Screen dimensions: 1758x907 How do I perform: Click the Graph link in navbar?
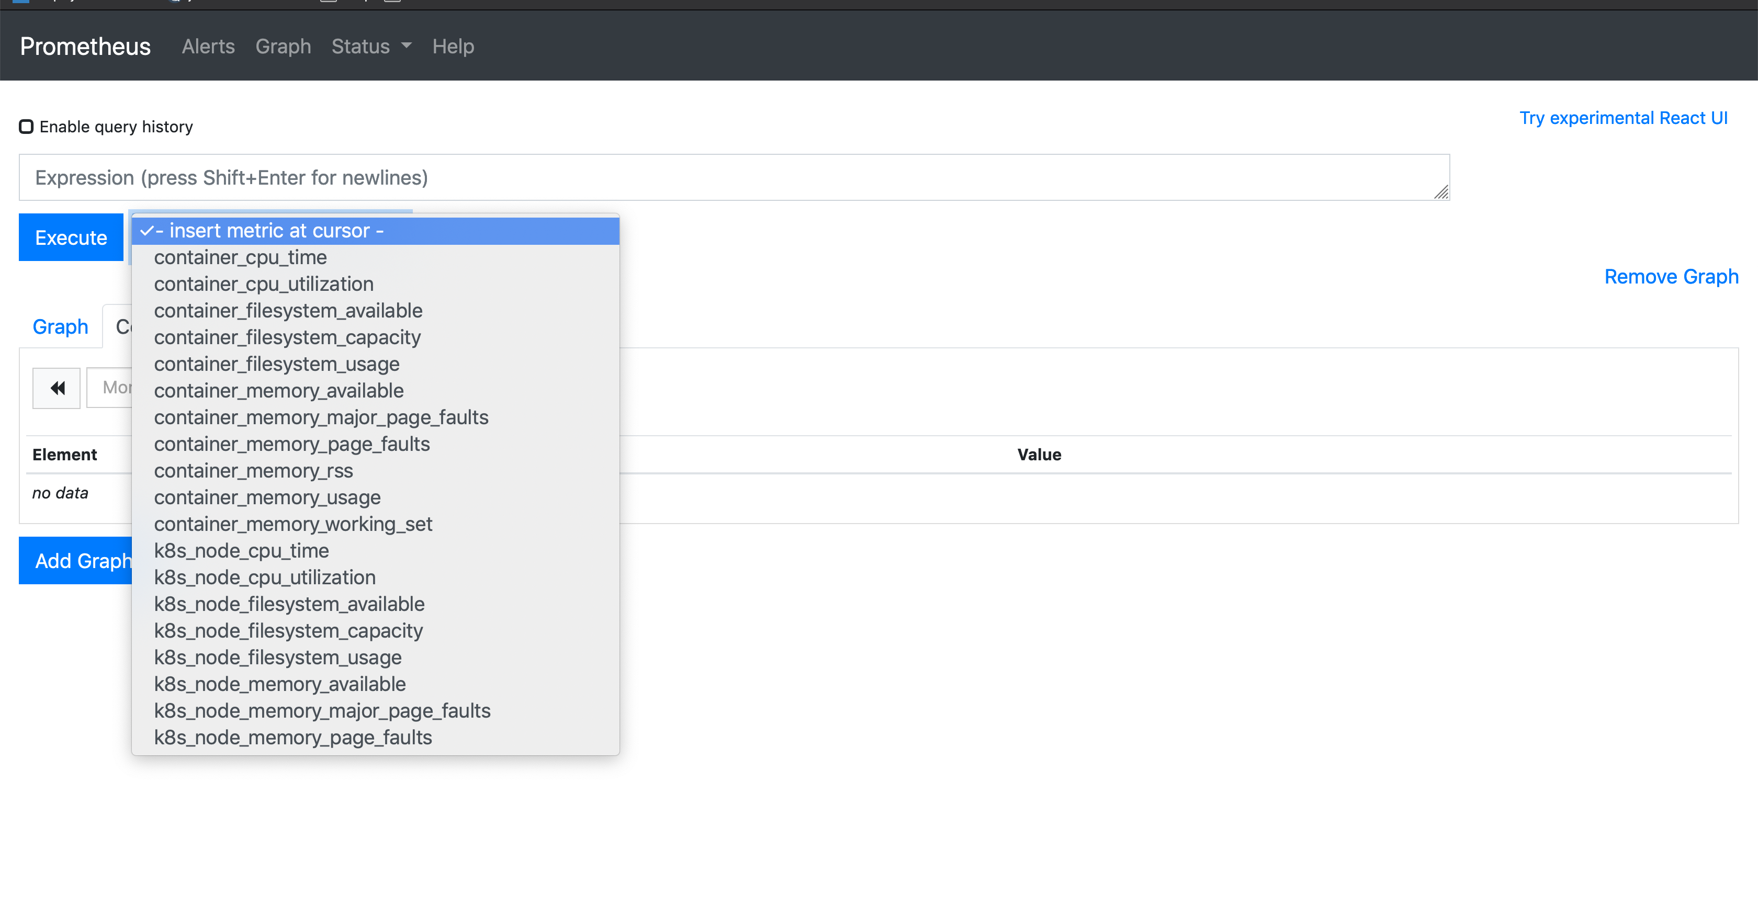click(x=283, y=47)
